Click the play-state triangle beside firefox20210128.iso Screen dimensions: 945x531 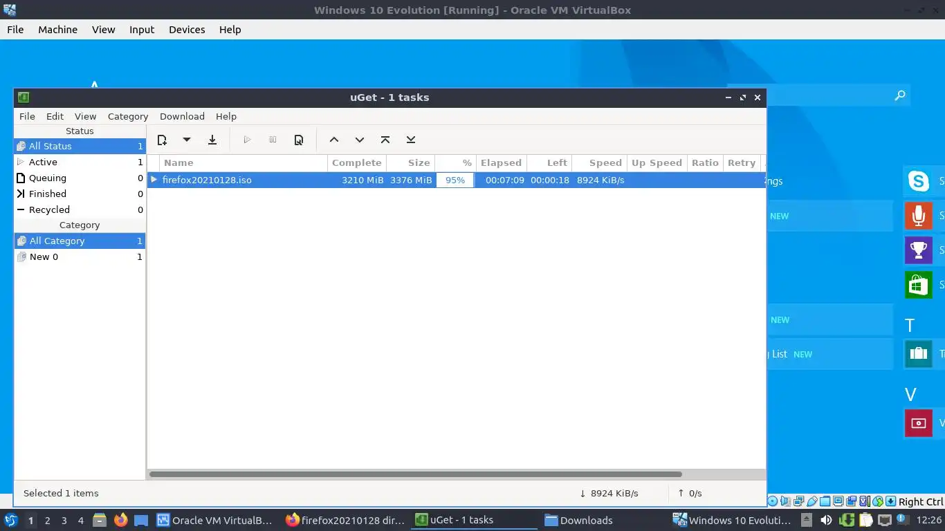(x=154, y=180)
